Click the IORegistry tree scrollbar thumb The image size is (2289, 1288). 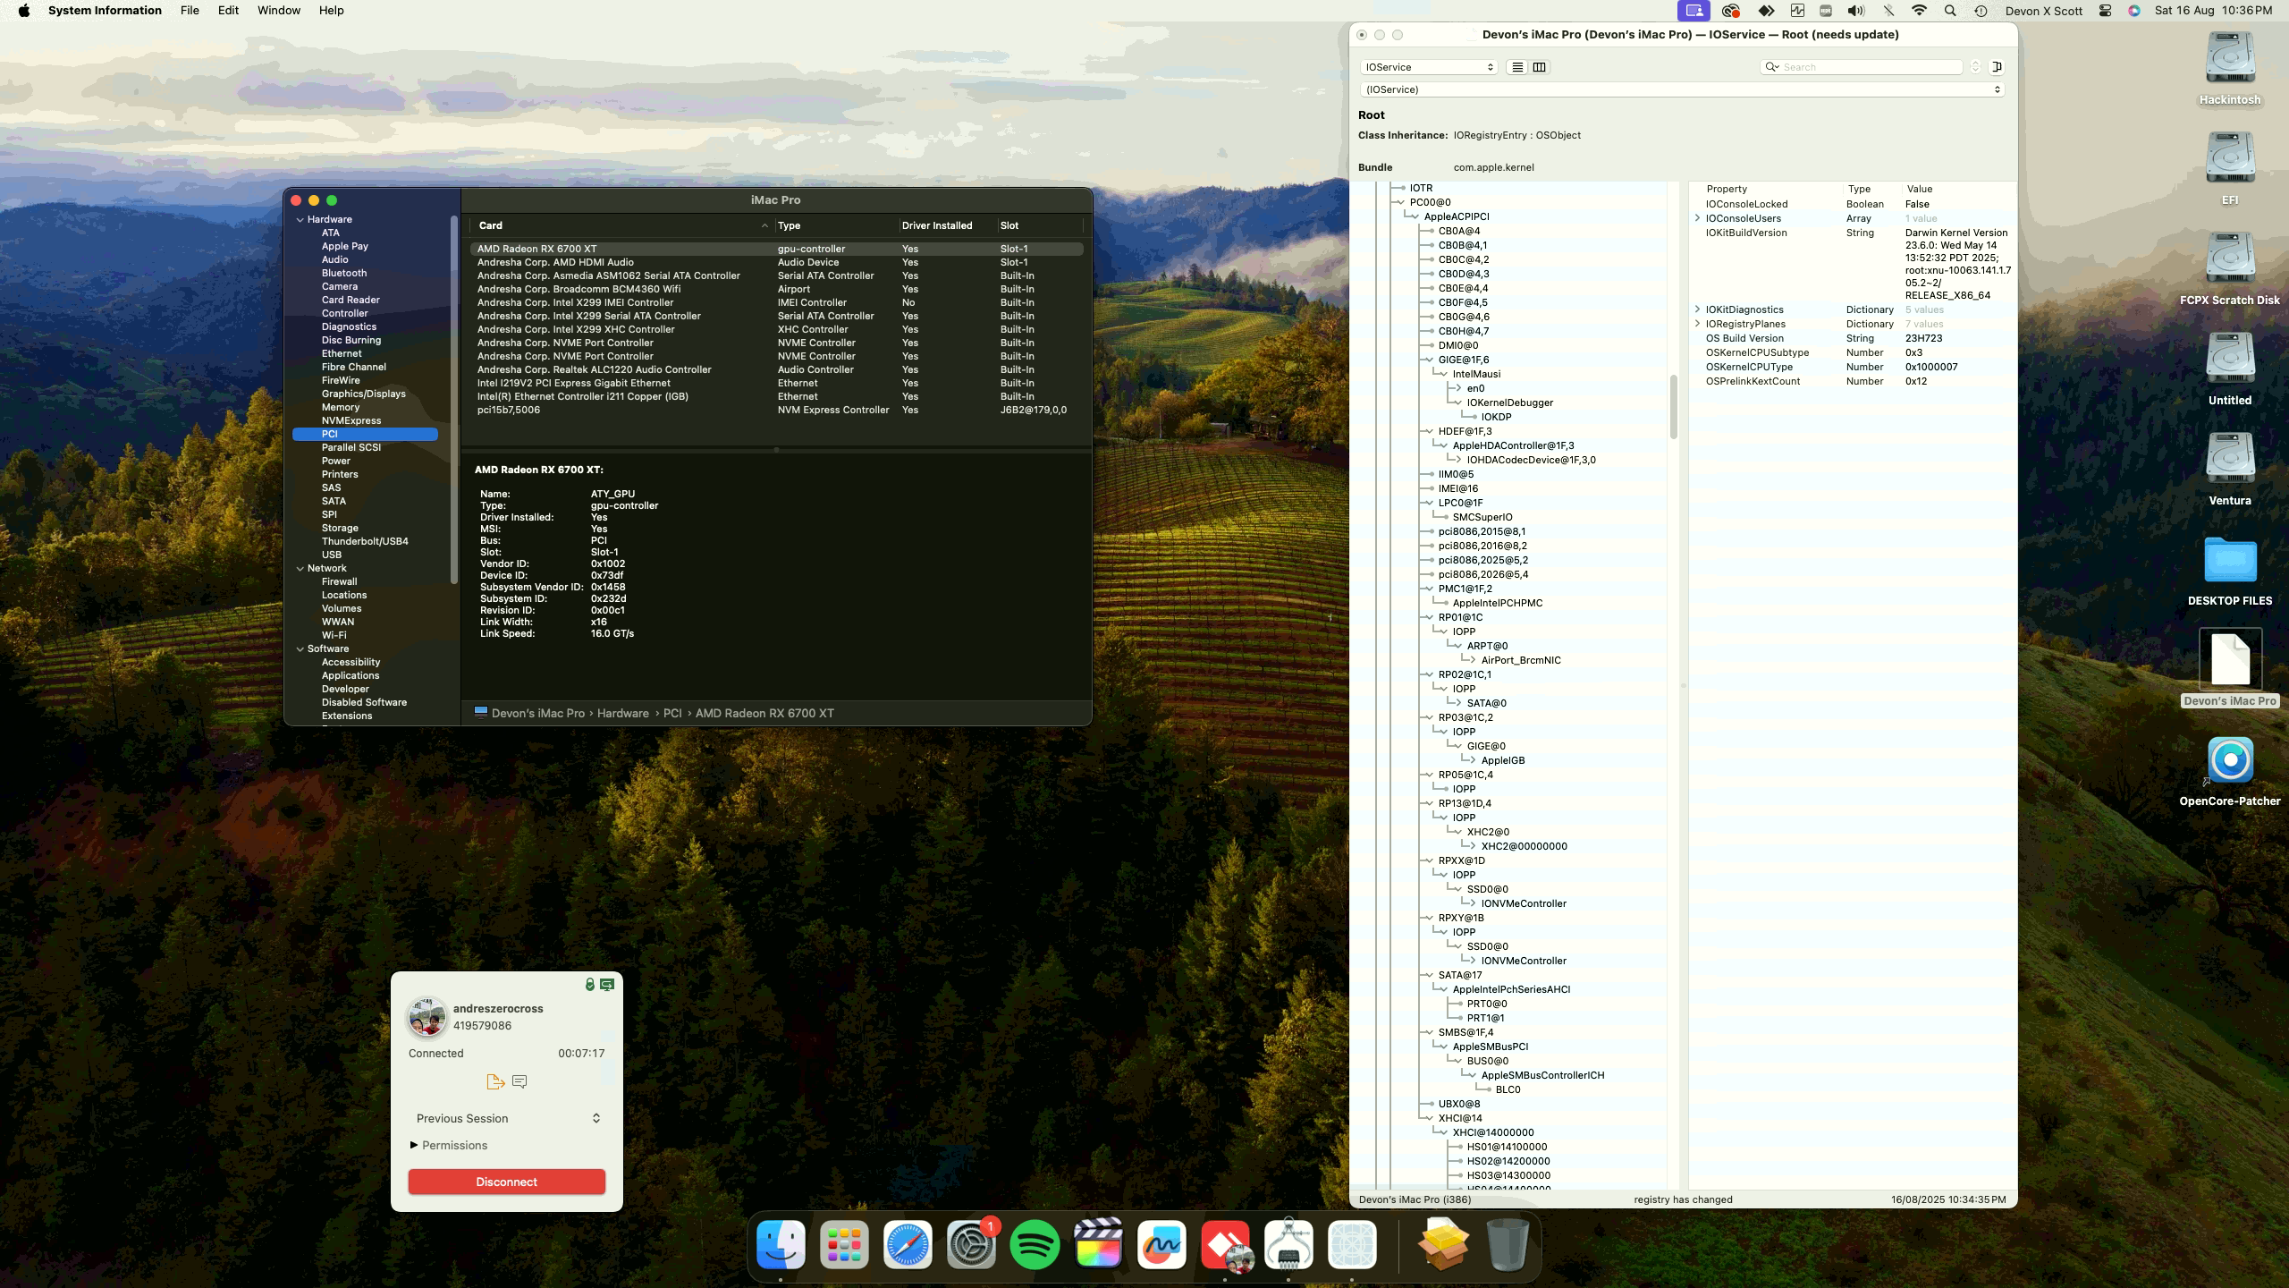1673,407
